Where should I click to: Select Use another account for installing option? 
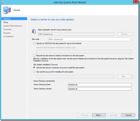pyautogui.click(x=34, y=72)
